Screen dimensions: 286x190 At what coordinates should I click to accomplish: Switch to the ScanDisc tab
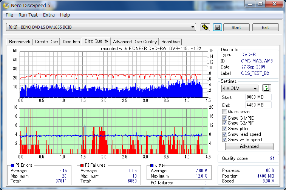point(171,42)
